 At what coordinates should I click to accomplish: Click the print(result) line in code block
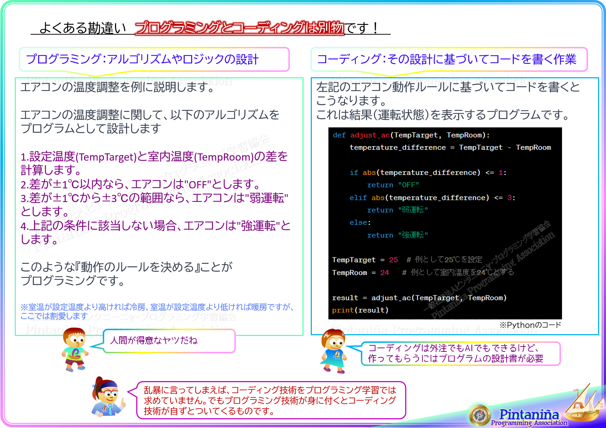pyautogui.click(x=360, y=310)
